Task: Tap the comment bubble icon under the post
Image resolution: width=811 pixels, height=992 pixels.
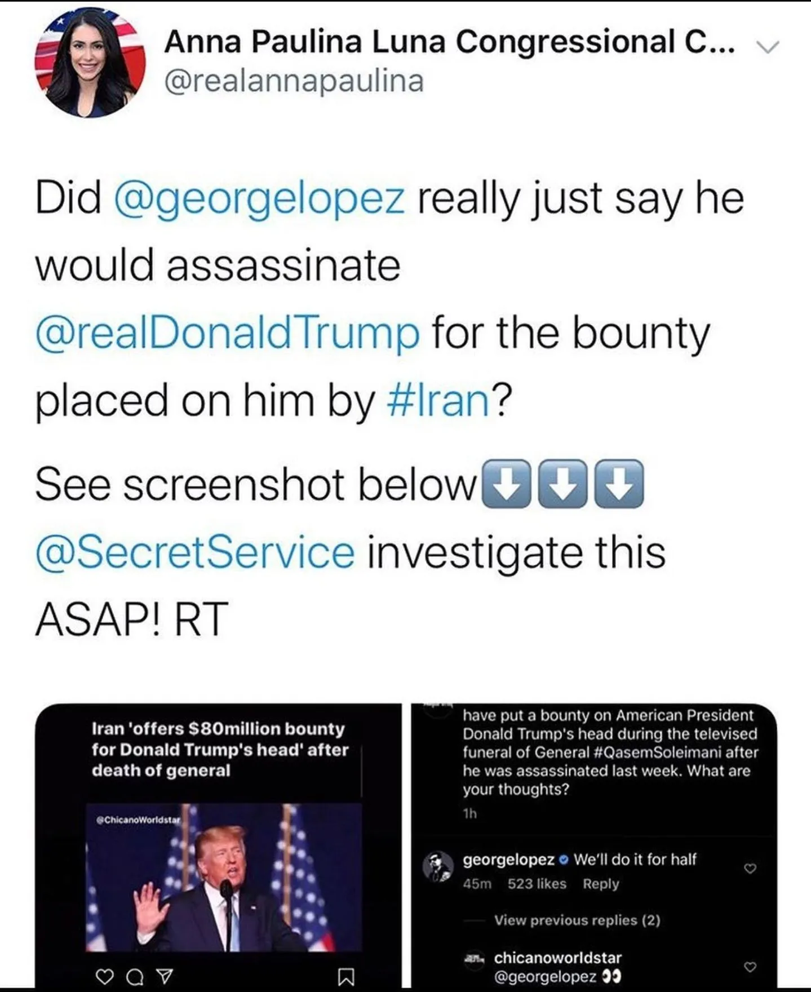Action: [x=134, y=976]
